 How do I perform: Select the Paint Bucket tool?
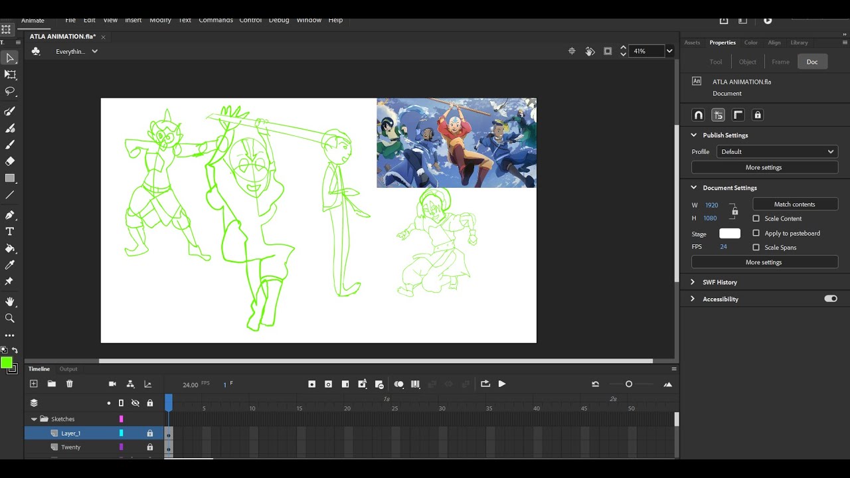point(10,248)
